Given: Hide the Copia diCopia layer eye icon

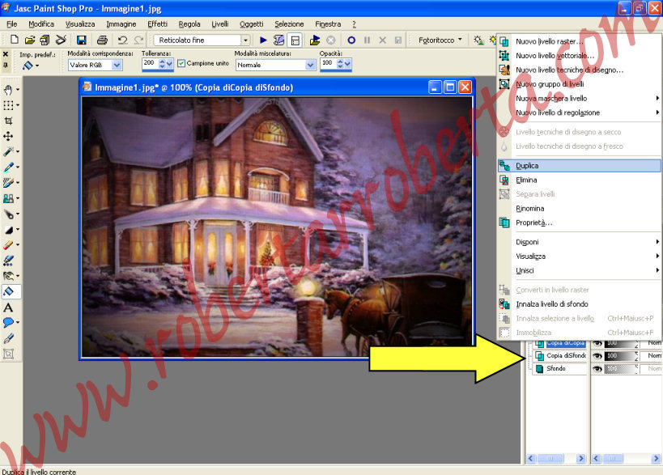Looking at the screenshot, I should [x=597, y=343].
